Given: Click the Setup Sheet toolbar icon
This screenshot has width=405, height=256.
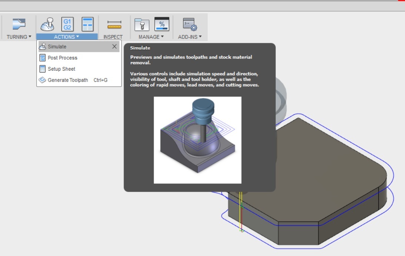Looking at the screenshot, I should (87, 24).
